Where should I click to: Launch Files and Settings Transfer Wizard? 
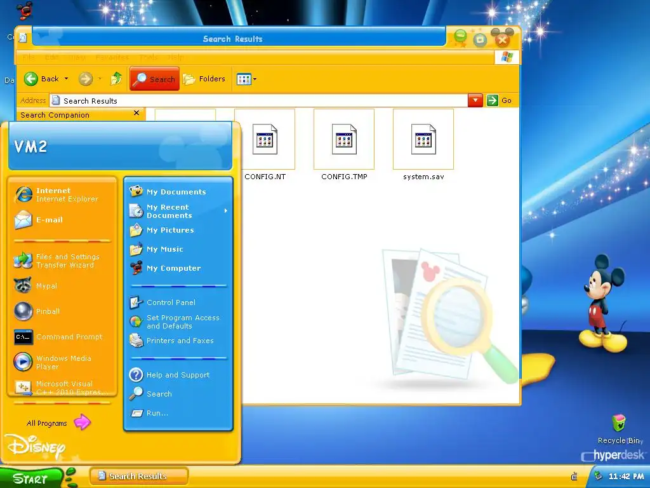click(62, 261)
